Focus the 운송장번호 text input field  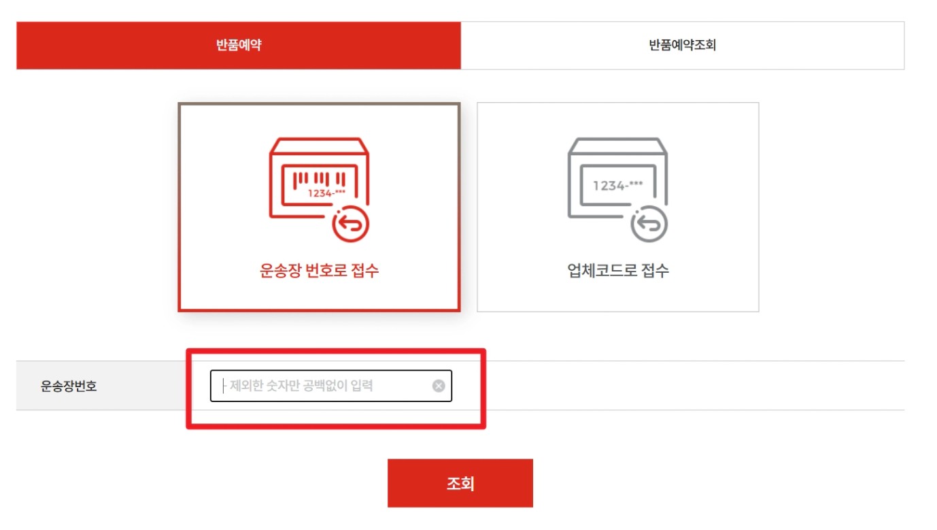coord(331,386)
